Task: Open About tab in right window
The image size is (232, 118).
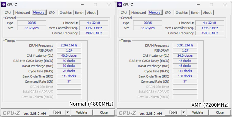Action: coord(207,13)
